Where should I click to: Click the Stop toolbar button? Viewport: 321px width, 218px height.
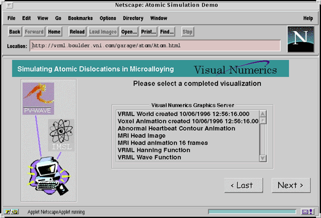188,32
